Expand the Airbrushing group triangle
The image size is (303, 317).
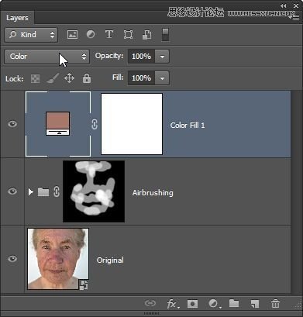31,191
